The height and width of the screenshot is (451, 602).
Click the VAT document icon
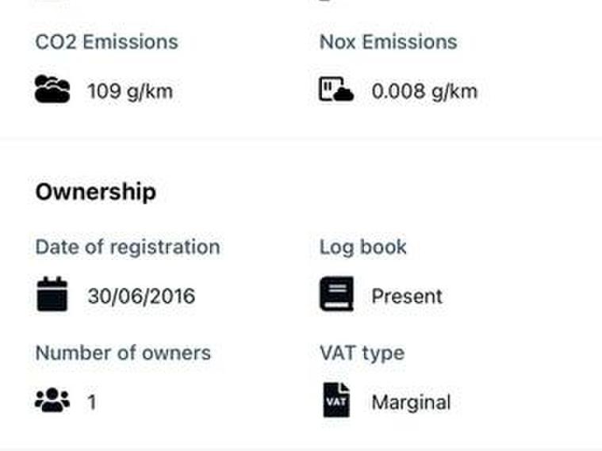pos(336,400)
